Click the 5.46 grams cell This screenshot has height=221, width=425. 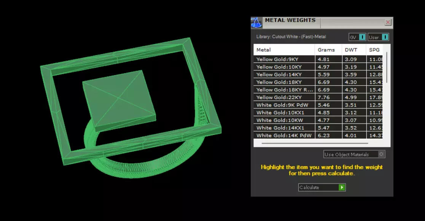(328, 105)
